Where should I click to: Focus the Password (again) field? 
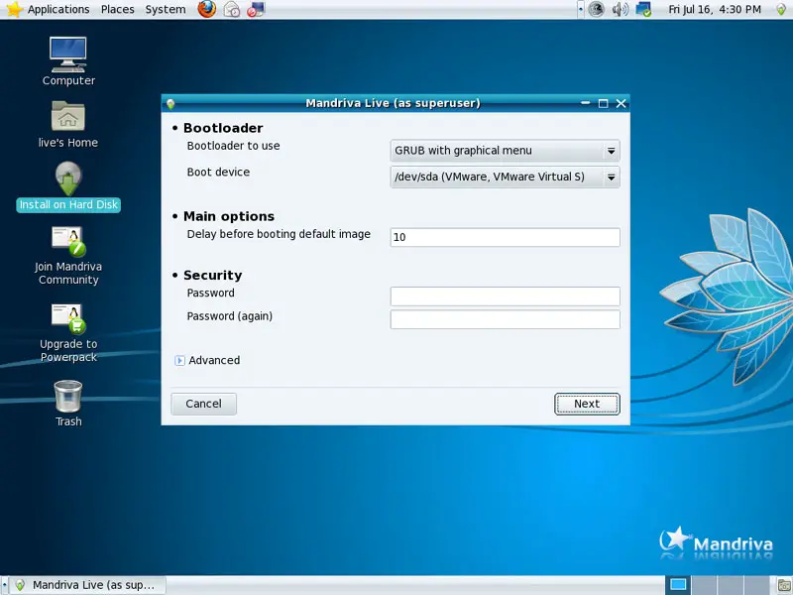pos(505,319)
